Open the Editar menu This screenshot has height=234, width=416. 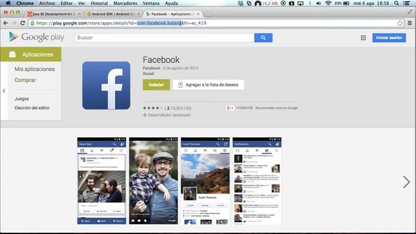point(66,3)
